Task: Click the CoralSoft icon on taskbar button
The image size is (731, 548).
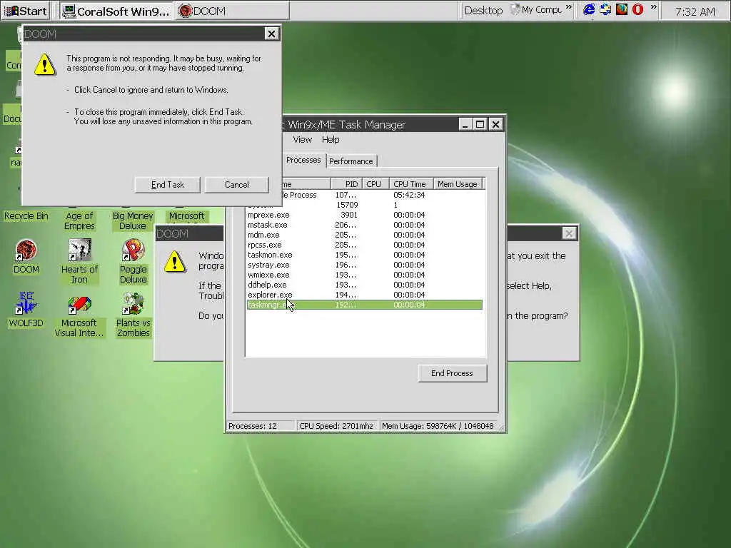Action: coord(69,11)
